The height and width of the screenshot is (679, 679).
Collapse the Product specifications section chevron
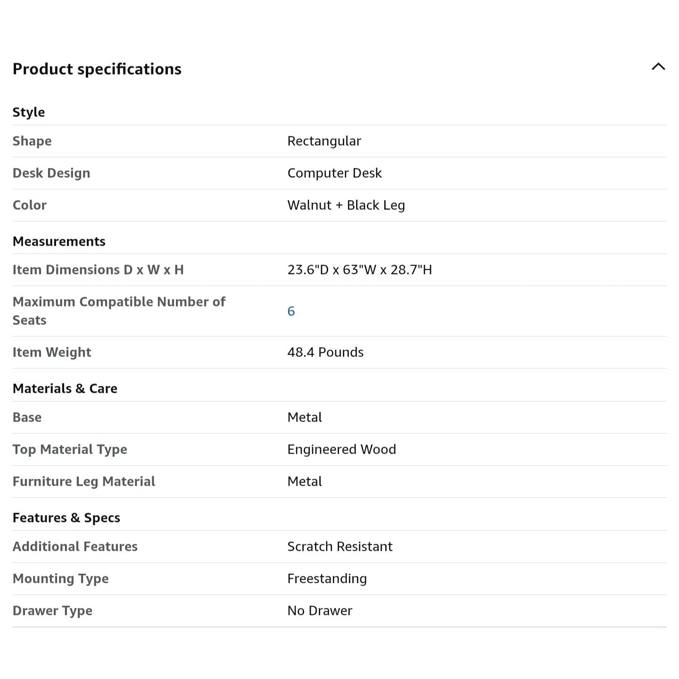[x=658, y=67]
